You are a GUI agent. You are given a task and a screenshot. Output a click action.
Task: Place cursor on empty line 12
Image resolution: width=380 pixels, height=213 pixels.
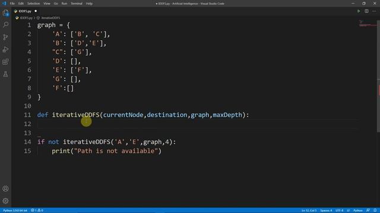(x=198, y=124)
